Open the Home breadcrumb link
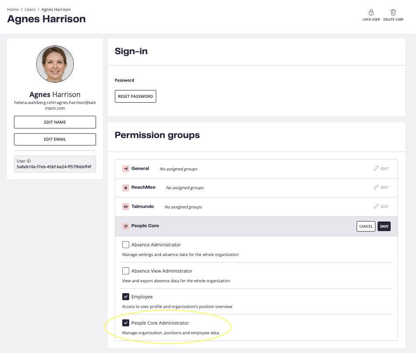Screen dimensions: 416x353 13,10
